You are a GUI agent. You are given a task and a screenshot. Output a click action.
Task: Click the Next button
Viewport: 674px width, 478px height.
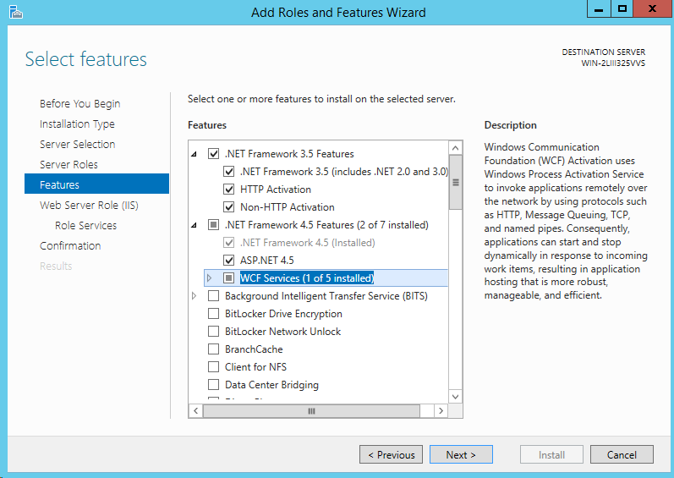(460, 455)
